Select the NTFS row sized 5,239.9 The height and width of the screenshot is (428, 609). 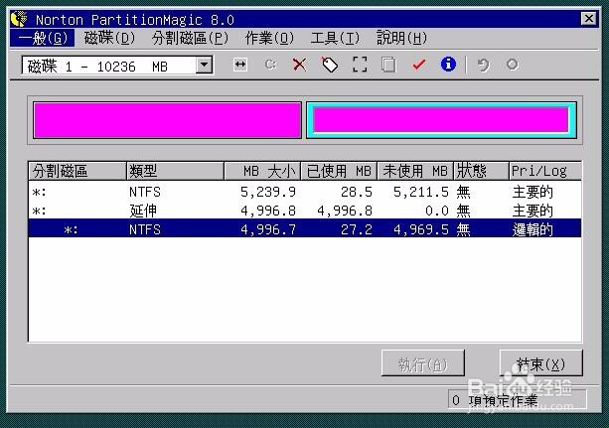305,192
